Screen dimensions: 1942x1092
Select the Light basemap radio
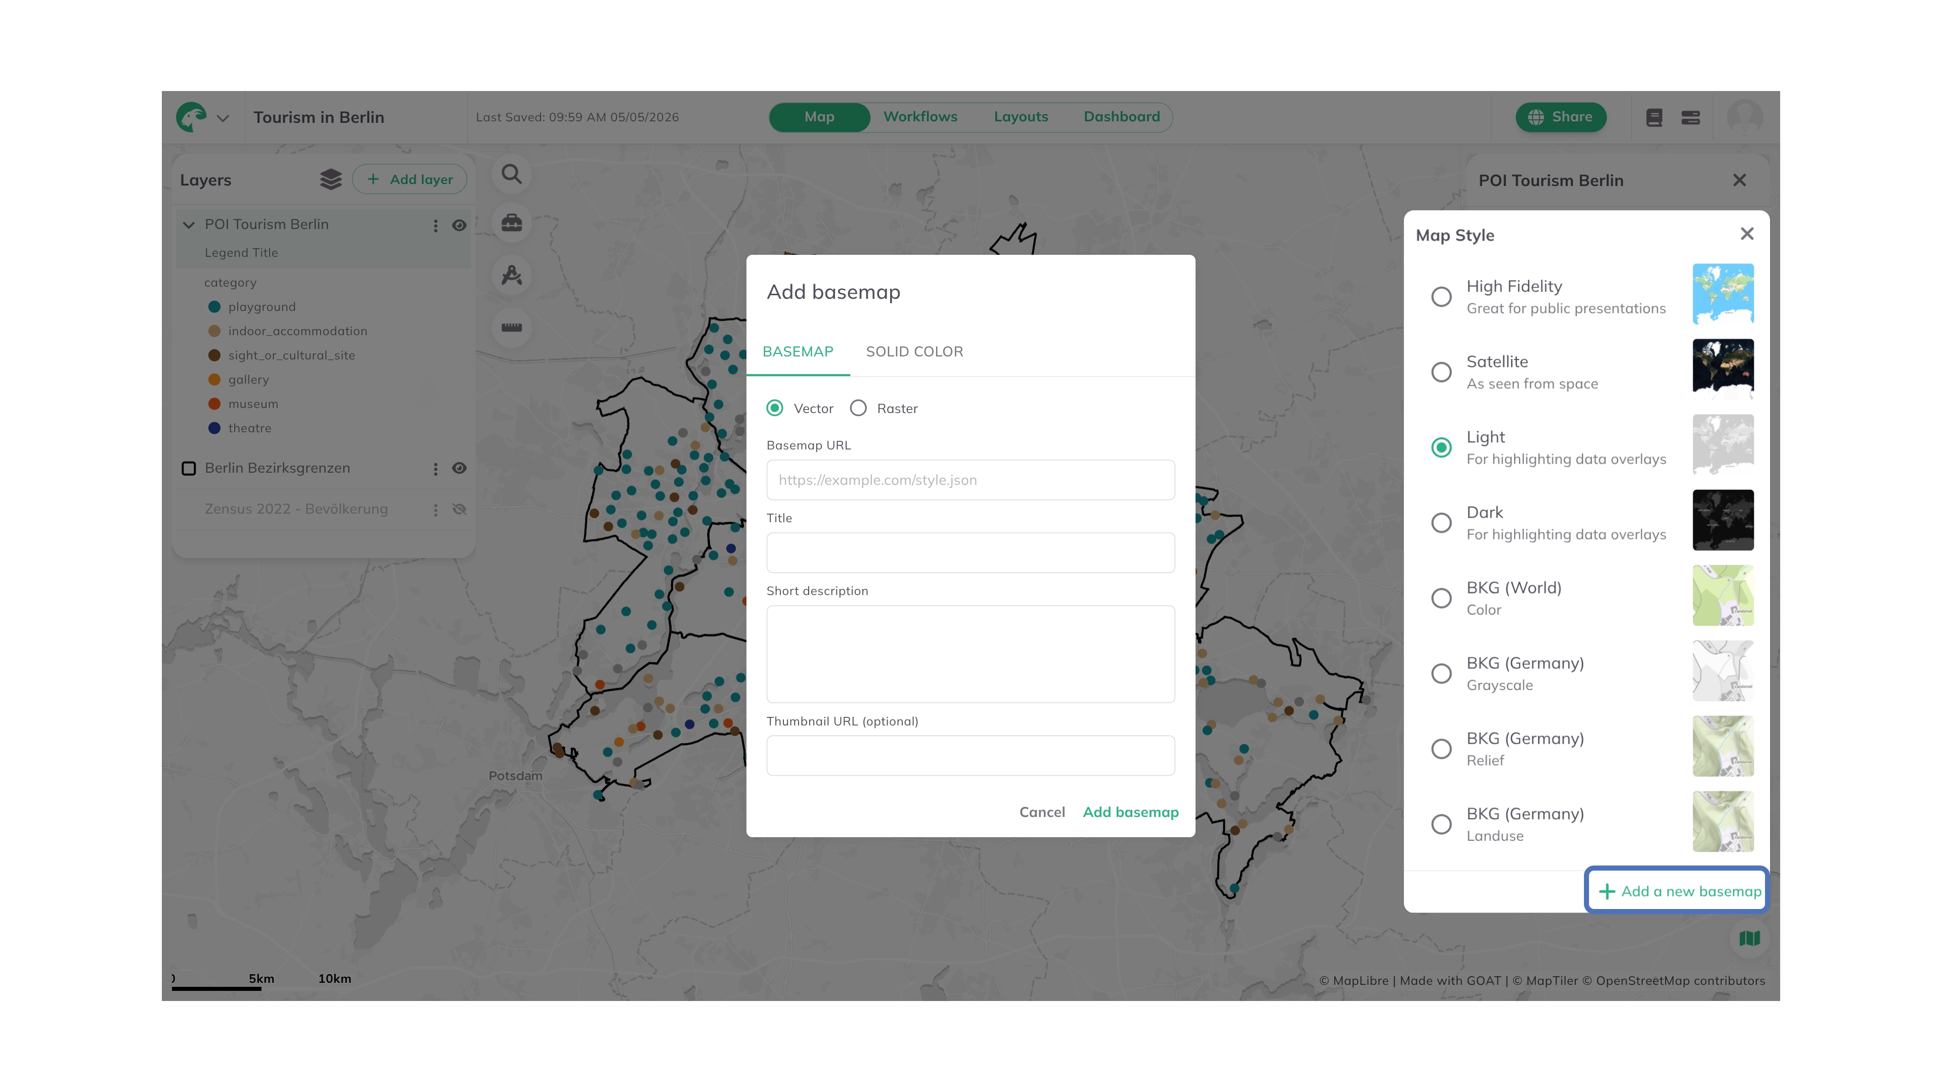click(x=1441, y=447)
